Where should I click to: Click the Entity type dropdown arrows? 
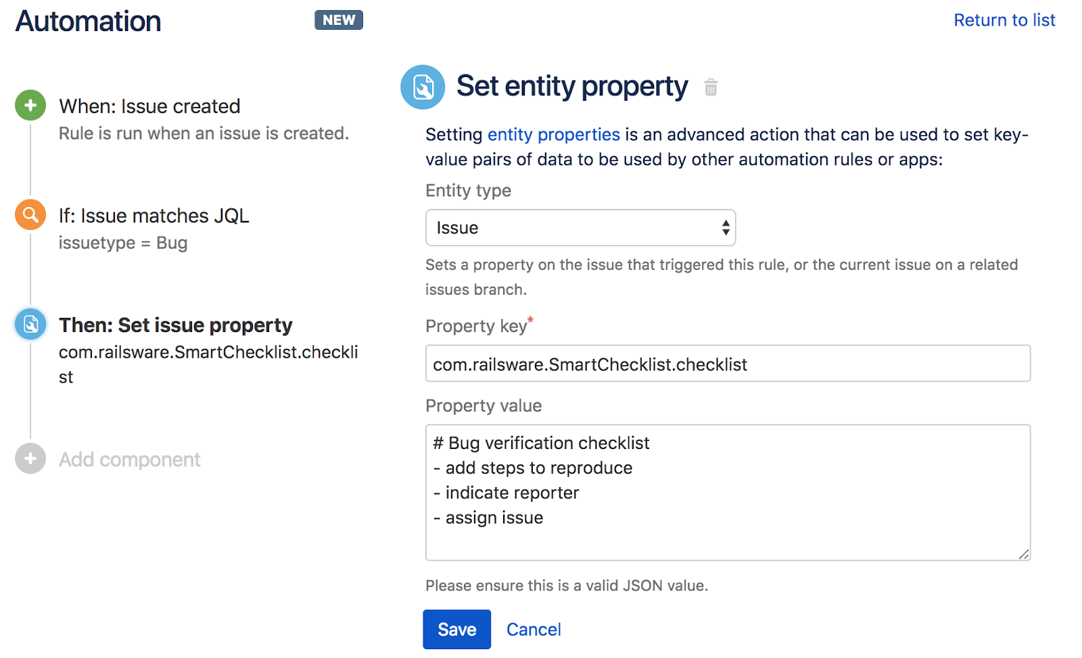726,228
